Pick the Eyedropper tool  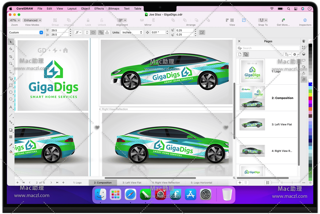tap(11, 145)
